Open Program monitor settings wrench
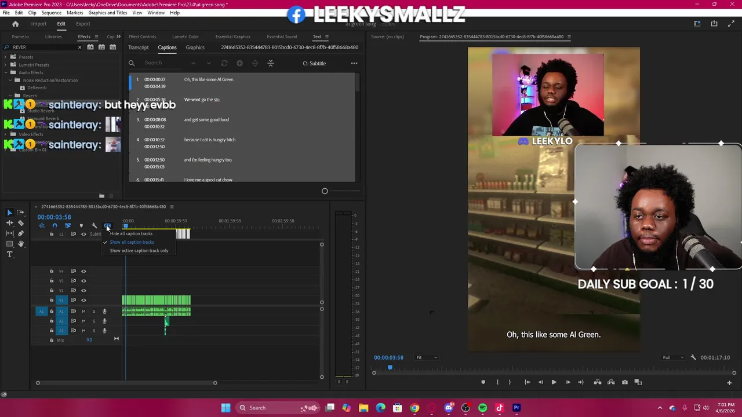 [693, 357]
